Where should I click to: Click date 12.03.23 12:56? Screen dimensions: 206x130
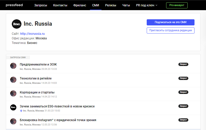tap(49, 125)
